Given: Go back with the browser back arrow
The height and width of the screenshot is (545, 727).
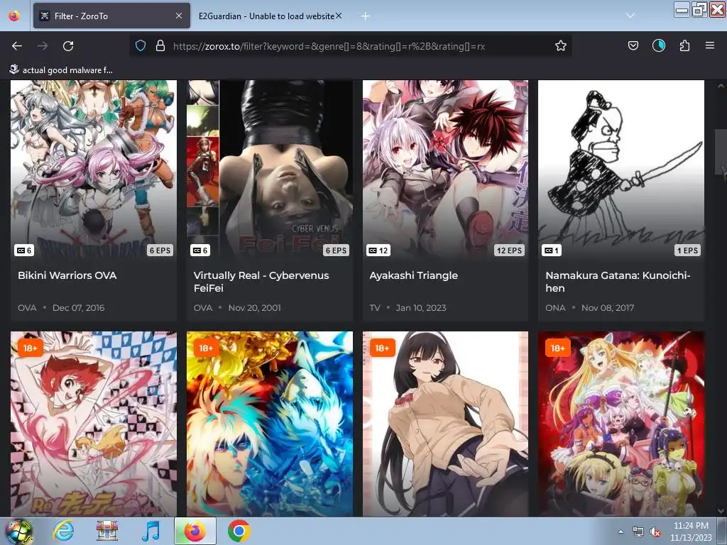Looking at the screenshot, I should (17, 46).
